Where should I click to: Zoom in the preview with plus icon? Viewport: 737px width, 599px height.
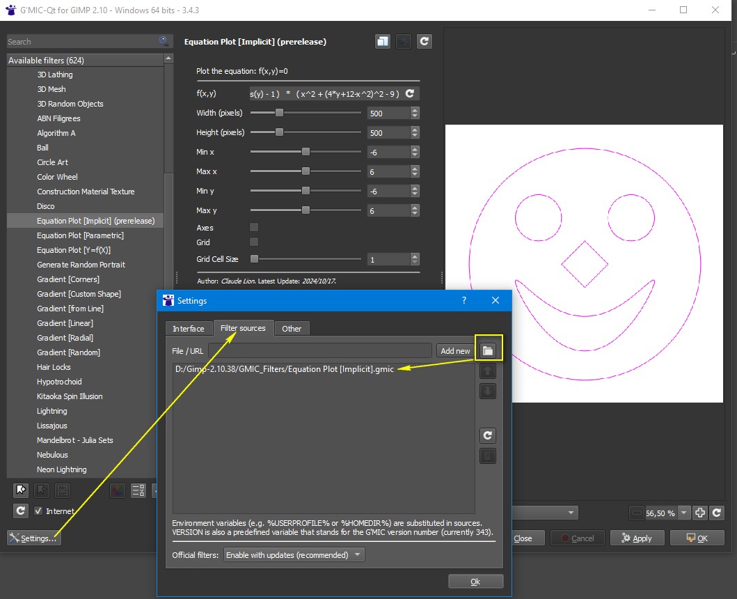pos(700,513)
